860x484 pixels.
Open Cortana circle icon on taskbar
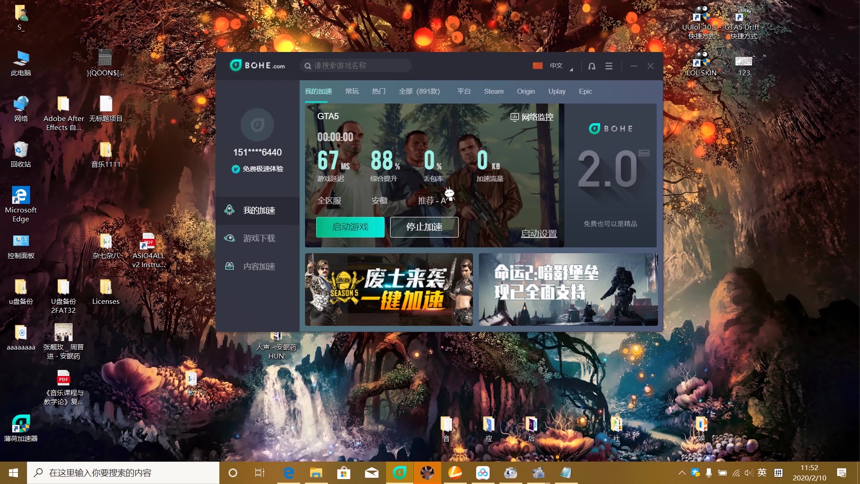(x=232, y=473)
